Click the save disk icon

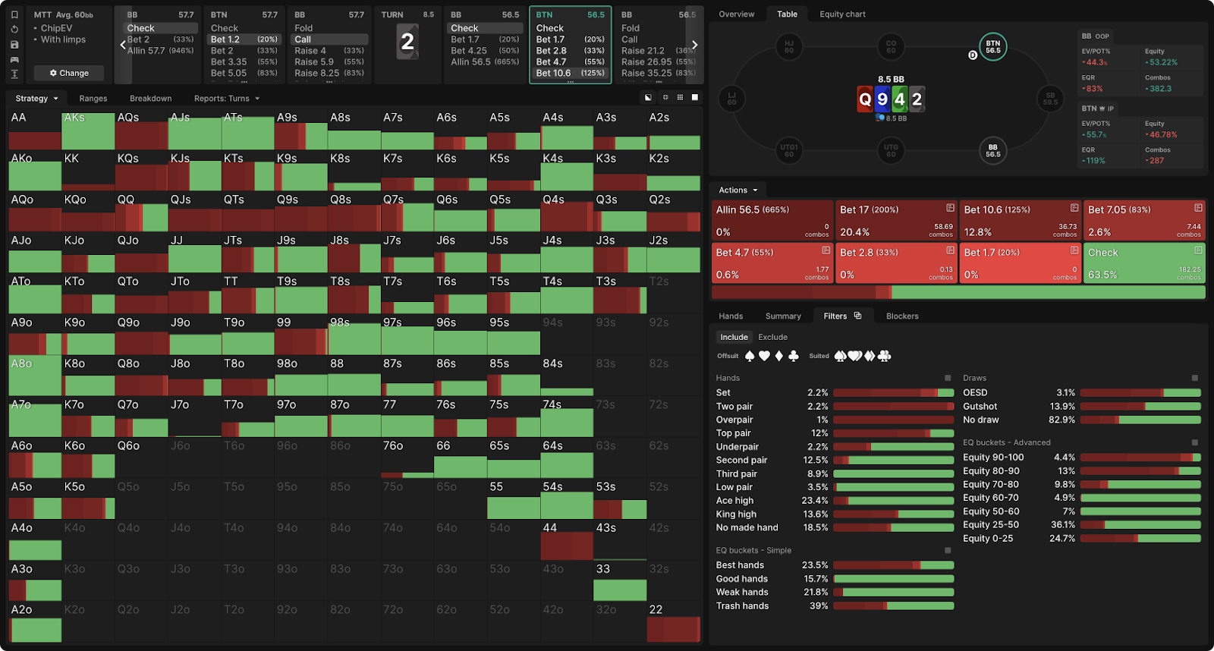pos(14,45)
